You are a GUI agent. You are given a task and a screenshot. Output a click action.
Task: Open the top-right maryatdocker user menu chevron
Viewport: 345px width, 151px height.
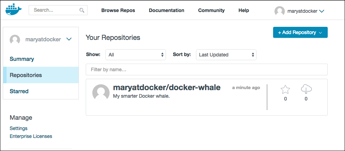pos(322,11)
